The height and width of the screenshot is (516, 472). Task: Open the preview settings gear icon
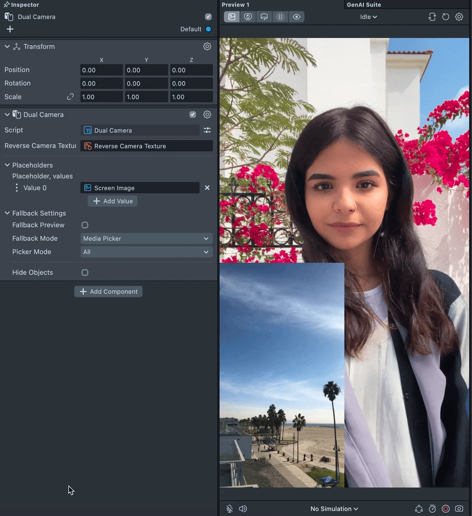[x=459, y=17]
